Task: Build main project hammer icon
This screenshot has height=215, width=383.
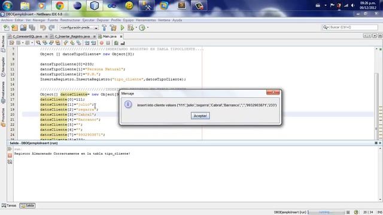Action: coord(104,28)
